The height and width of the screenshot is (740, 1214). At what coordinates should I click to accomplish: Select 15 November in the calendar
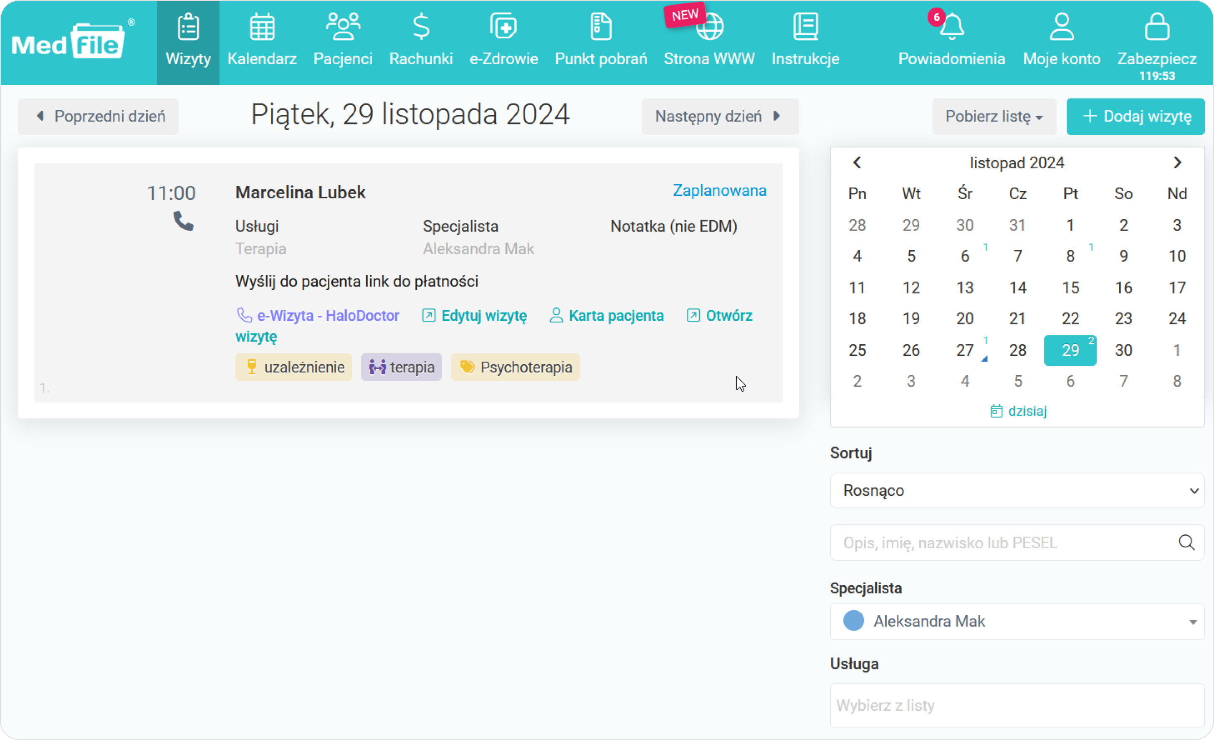[x=1070, y=287]
